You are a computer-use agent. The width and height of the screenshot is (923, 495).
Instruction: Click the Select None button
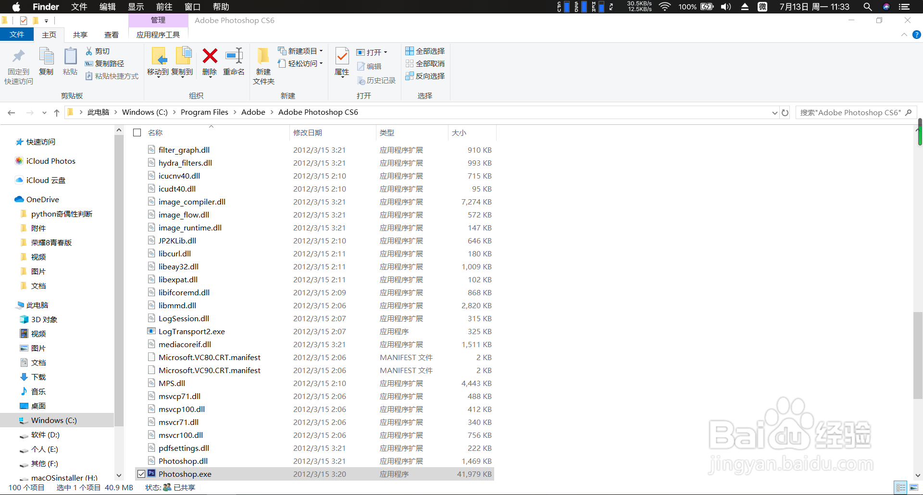pyautogui.click(x=425, y=64)
